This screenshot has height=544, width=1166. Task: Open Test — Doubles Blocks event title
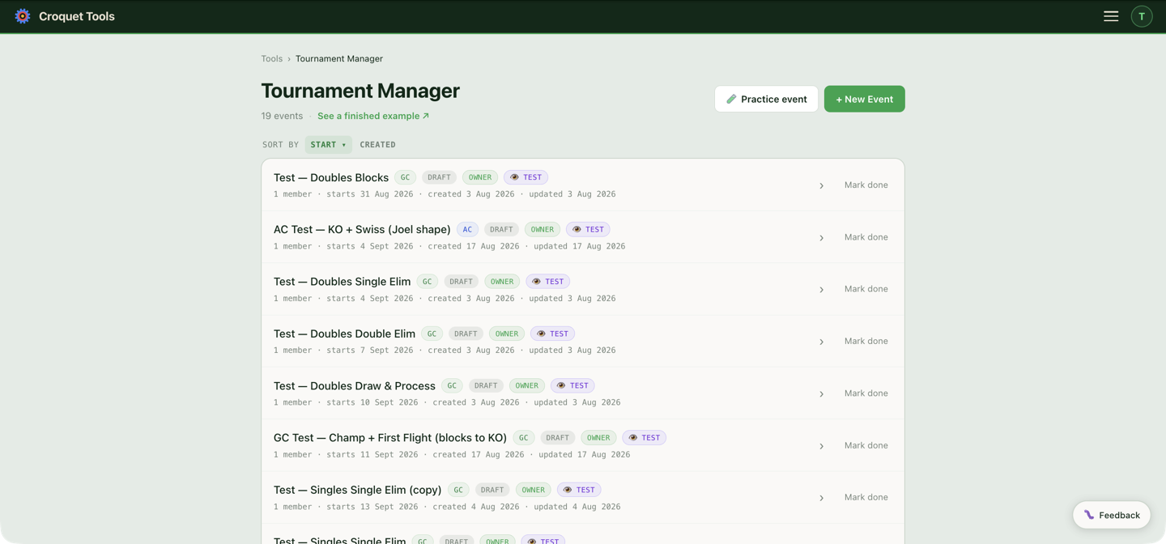click(x=331, y=177)
